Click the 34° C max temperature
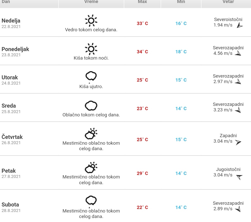This screenshot has width=251, height=222. [142, 52]
